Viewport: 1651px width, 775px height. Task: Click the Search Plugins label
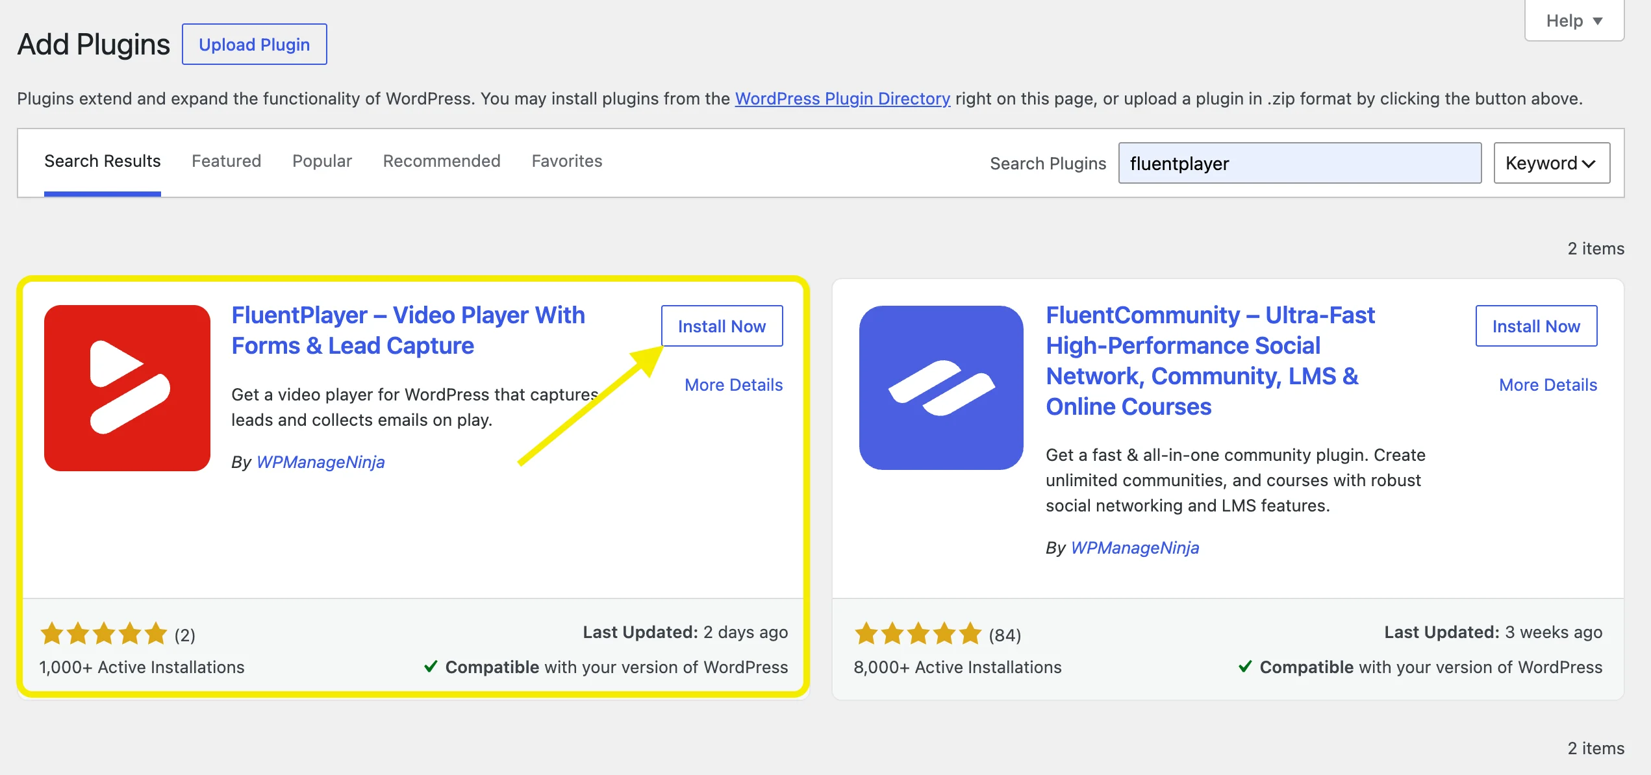coord(1048,164)
